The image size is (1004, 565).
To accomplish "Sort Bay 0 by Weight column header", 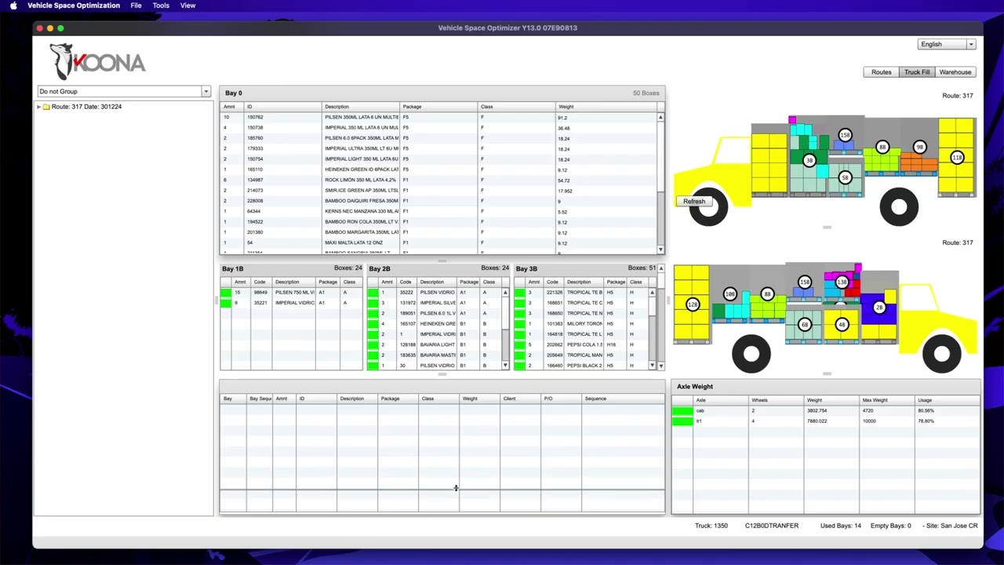I will pos(606,107).
